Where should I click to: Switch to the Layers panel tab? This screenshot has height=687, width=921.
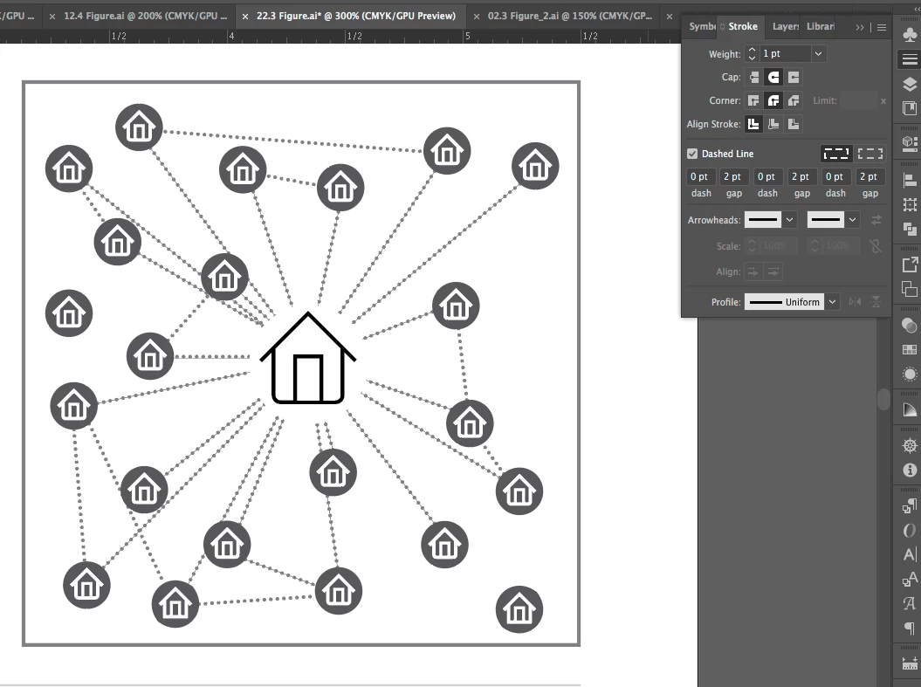[x=785, y=26]
